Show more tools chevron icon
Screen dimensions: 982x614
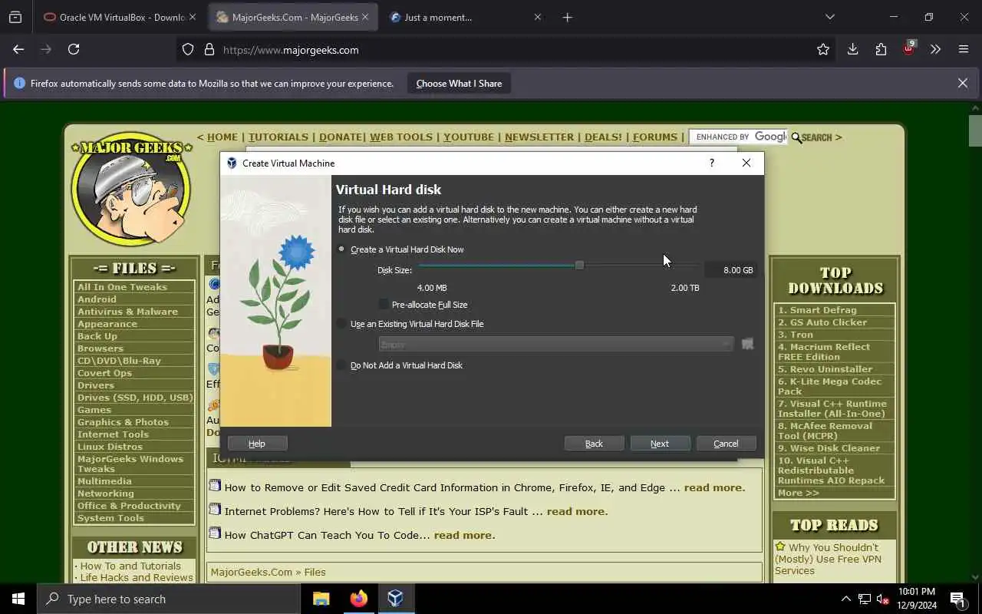(x=935, y=49)
